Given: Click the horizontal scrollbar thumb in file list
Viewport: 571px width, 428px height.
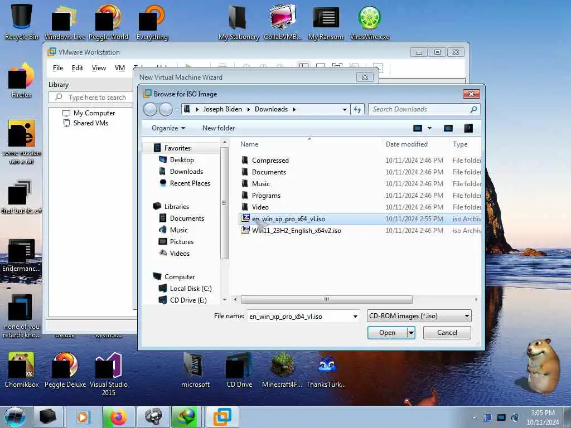Looking at the screenshot, I should [x=327, y=299].
